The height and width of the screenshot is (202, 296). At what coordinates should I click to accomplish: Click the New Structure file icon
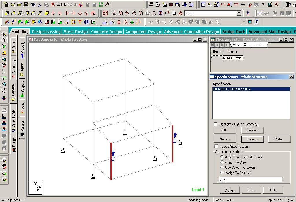click(6, 4)
